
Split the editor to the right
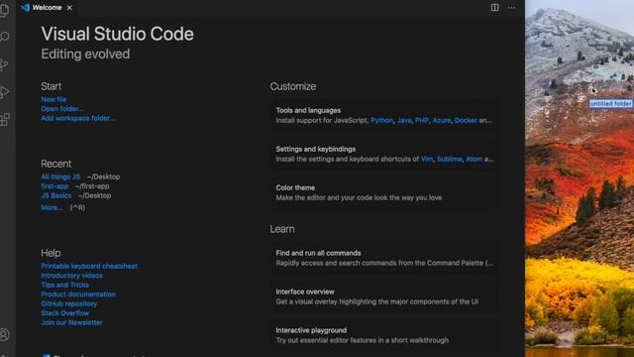pyautogui.click(x=495, y=7)
